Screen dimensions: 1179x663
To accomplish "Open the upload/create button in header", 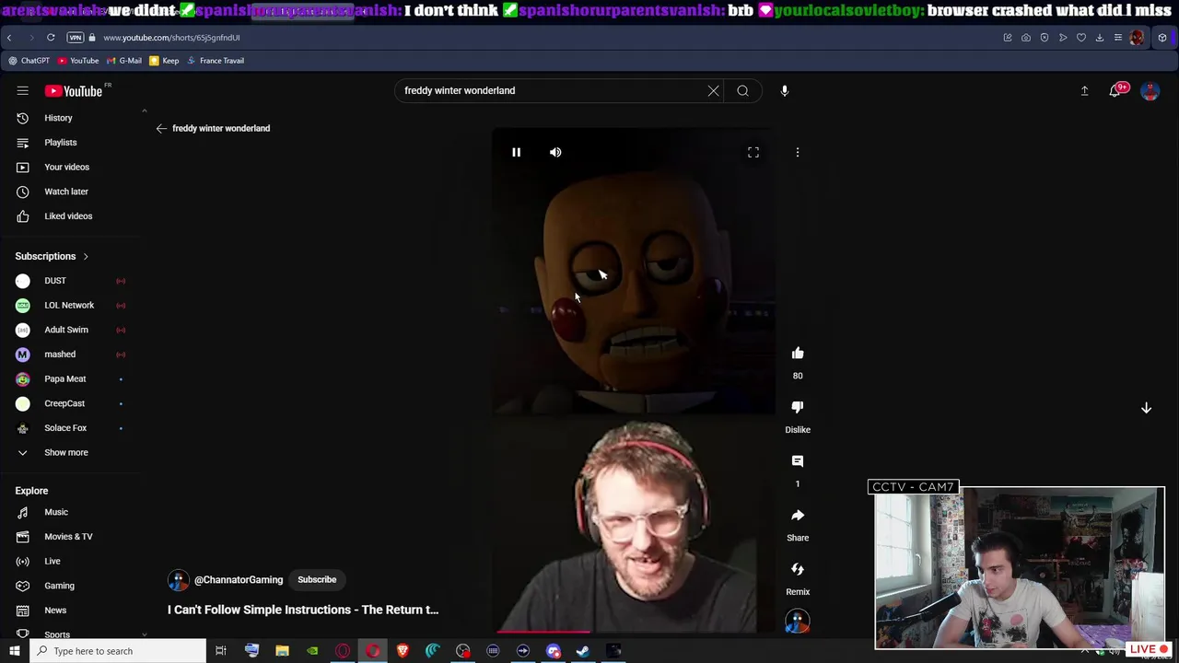I will 1084,90.
